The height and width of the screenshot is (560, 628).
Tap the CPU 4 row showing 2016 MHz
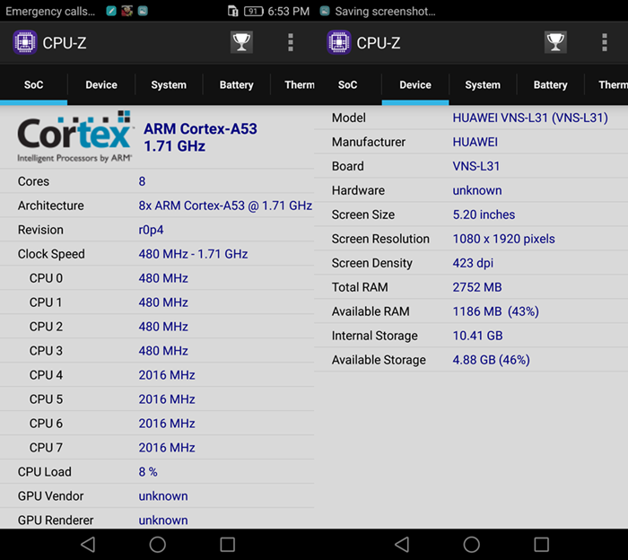(x=157, y=375)
